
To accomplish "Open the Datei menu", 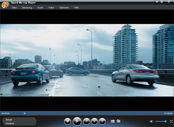I will [14, 8].
